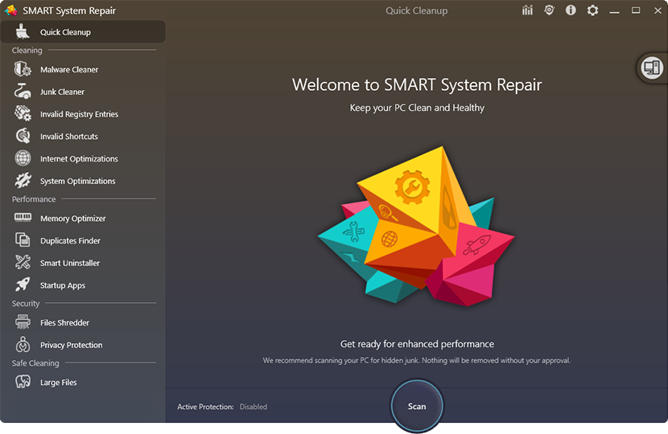Click the Internet Optimizations globe icon

23,158
